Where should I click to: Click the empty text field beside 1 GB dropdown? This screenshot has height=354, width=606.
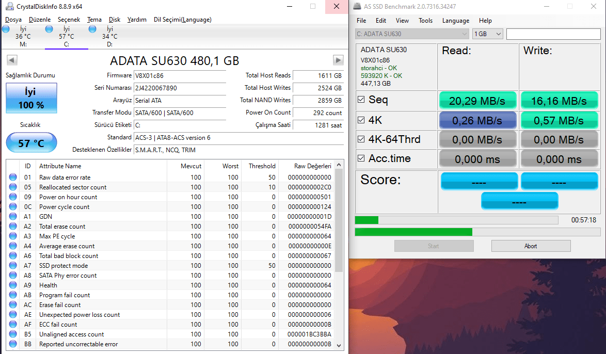pyautogui.click(x=553, y=34)
